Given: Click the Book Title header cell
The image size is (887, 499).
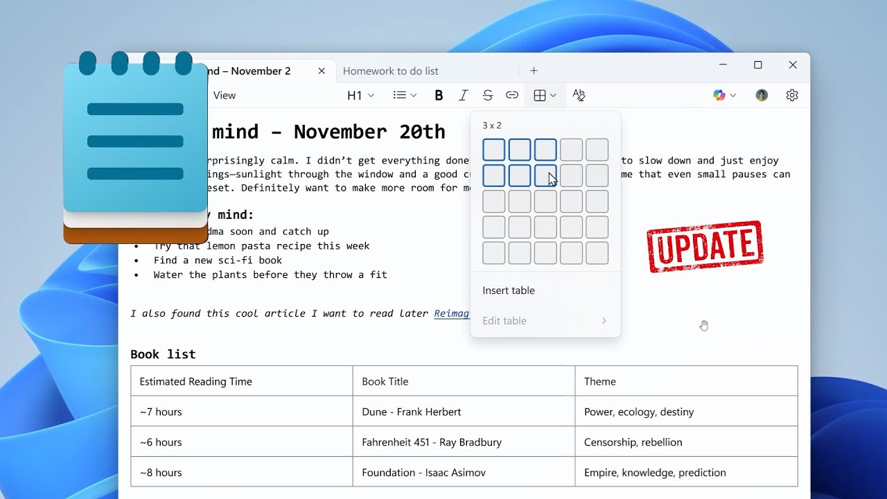Looking at the screenshot, I should [464, 381].
